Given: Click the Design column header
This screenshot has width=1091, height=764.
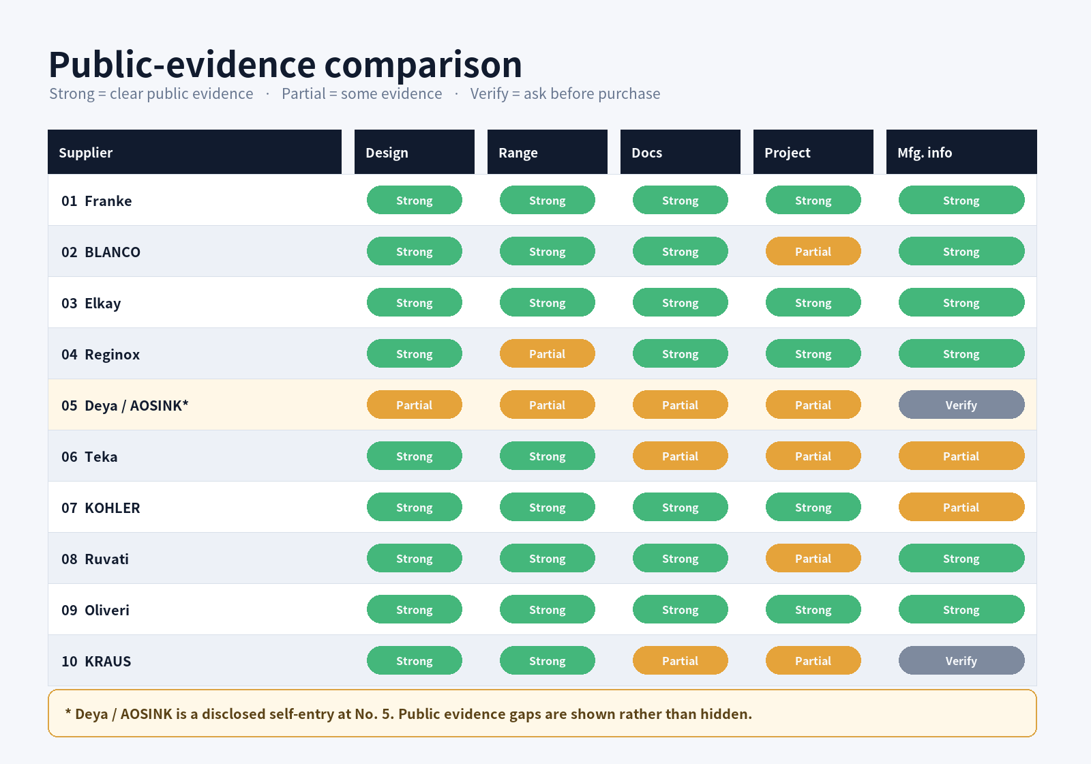Looking at the screenshot, I should pyautogui.click(x=415, y=152).
